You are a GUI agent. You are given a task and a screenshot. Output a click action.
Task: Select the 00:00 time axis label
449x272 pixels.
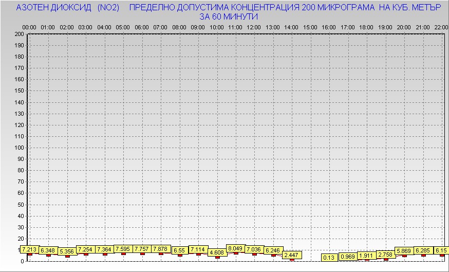point(29,27)
